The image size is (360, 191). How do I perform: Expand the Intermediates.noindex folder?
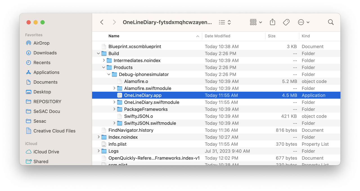pyautogui.click(x=103, y=60)
